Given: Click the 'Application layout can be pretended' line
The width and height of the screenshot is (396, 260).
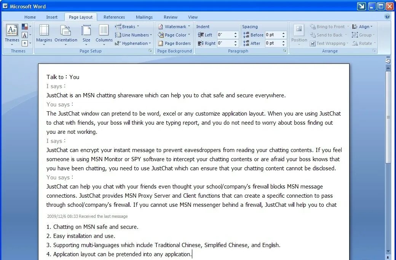Looking at the screenshot, I should point(119,254).
